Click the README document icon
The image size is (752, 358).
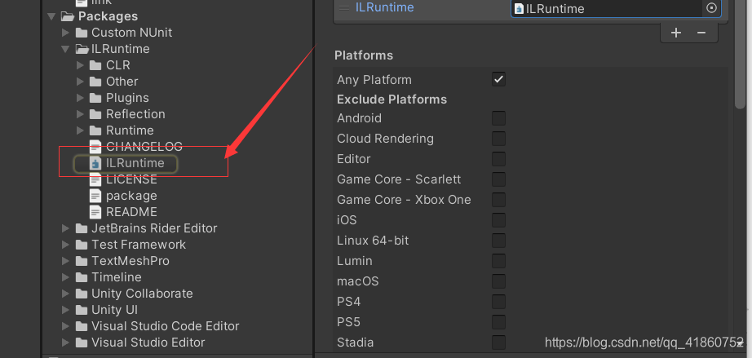click(96, 212)
